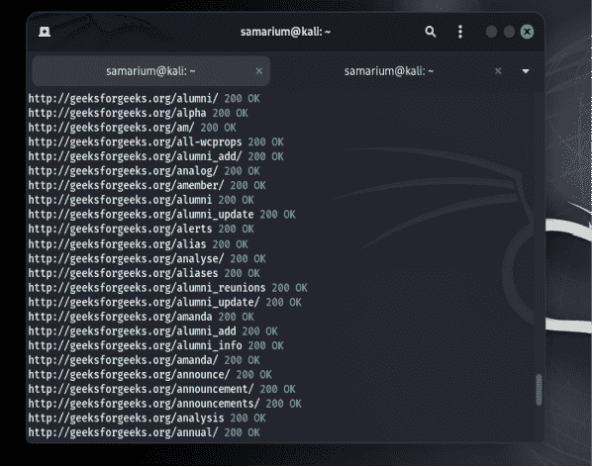Click the geeksforgeeks.org/analyse/ line
592x467 pixels.
pyautogui.click(x=147, y=259)
